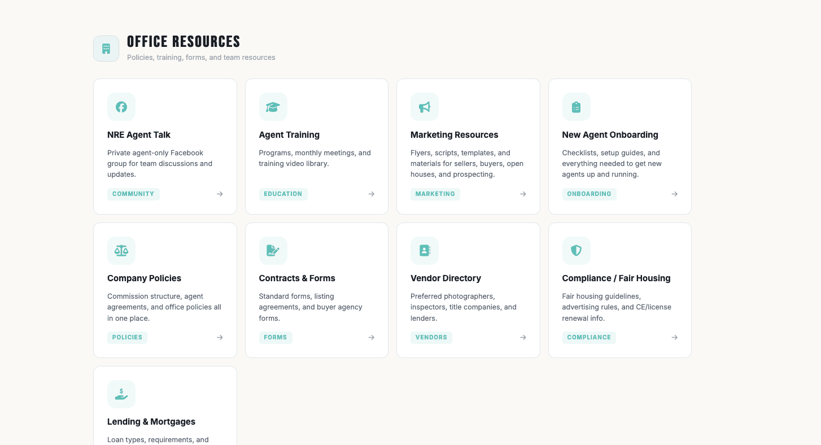Click the COMMUNITY tag badge
Image resolution: width=821 pixels, height=445 pixels.
[x=133, y=194]
